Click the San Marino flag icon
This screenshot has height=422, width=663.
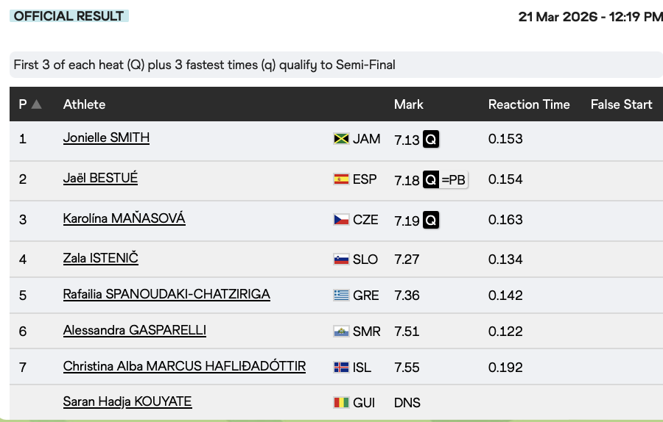pos(341,332)
